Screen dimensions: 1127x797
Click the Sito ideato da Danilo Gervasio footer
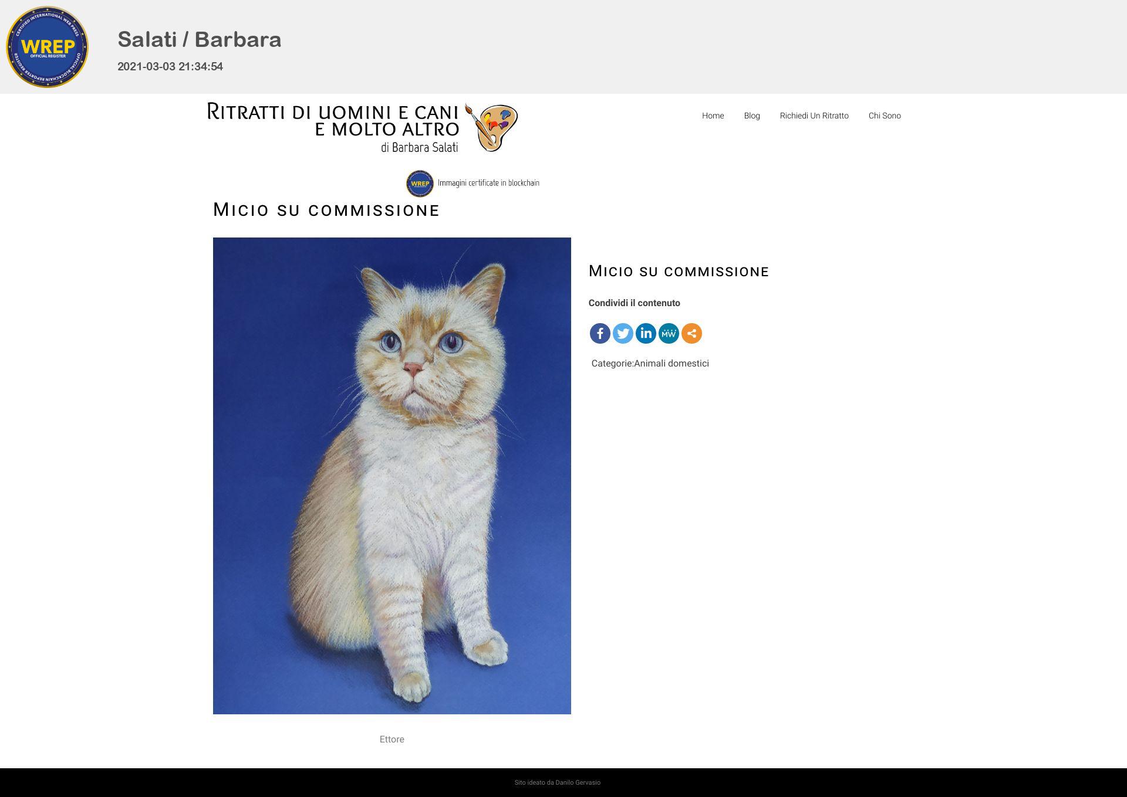click(557, 782)
